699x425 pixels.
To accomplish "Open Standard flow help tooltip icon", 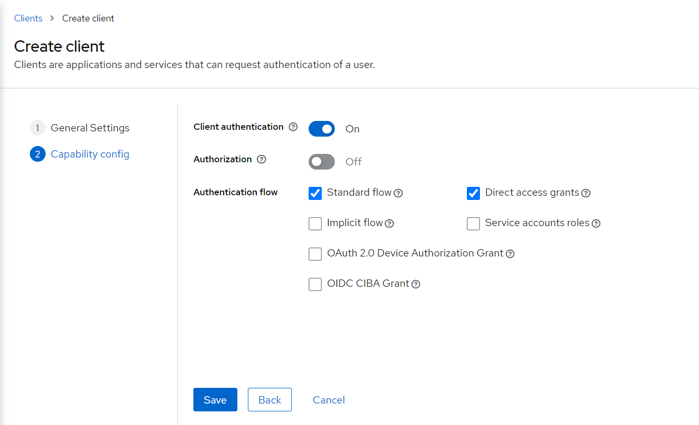I will (x=398, y=193).
